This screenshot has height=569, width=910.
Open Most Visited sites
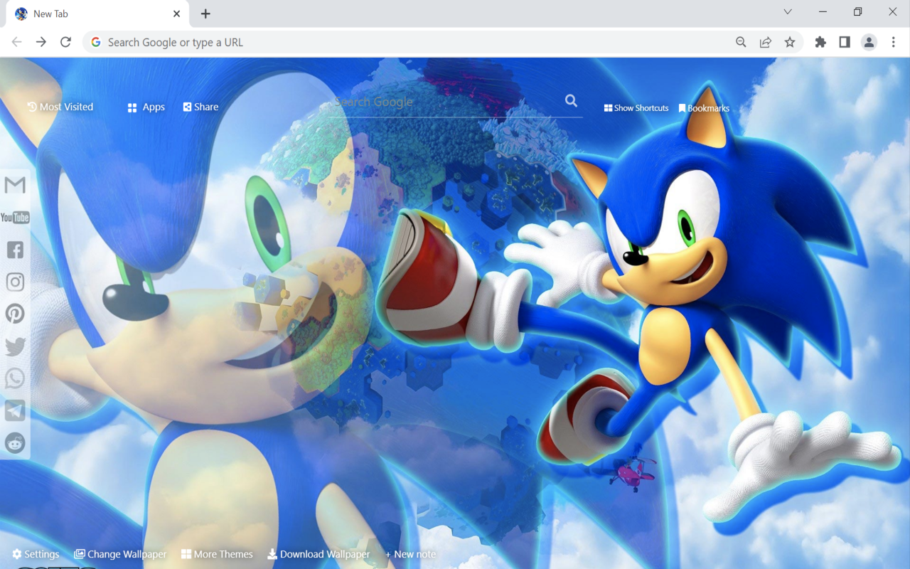pyautogui.click(x=60, y=107)
